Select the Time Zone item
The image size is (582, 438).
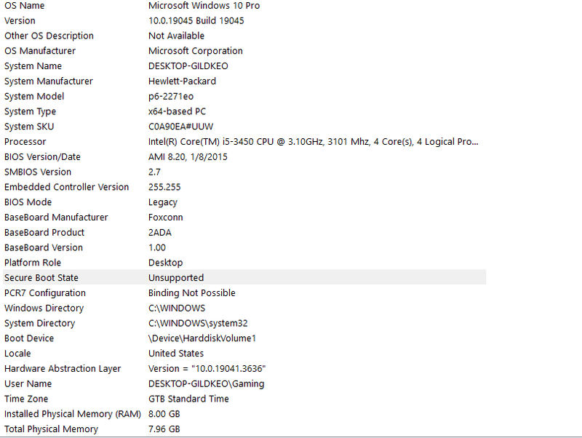26,399
